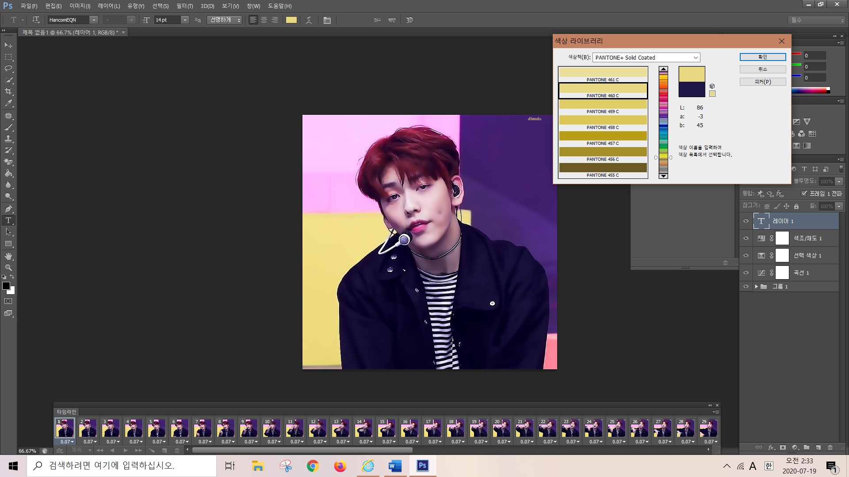Select the Crop tool
The image size is (849, 477).
point(8,91)
